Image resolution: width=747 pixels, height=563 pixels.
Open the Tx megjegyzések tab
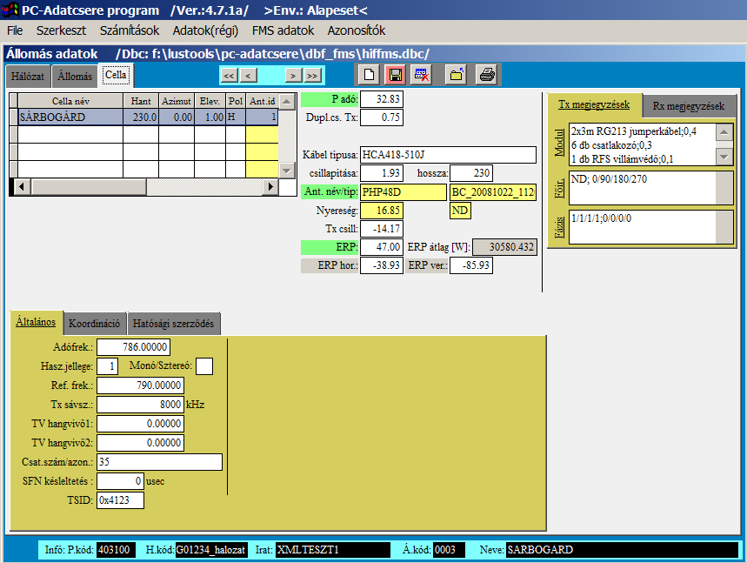(x=594, y=105)
